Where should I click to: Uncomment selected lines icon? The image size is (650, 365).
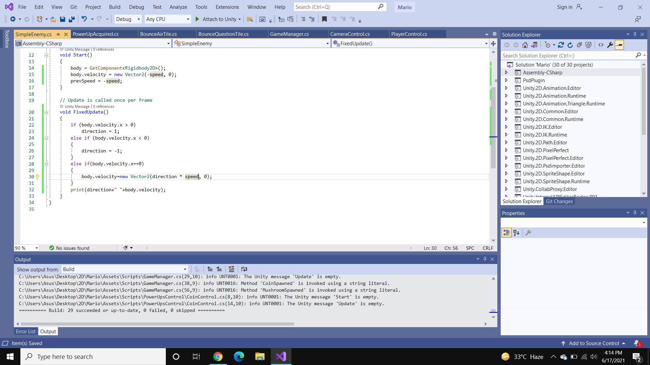tap(312, 19)
